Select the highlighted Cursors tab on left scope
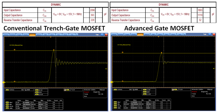The height and width of the screenshot is (112, 218). click(x=32, y=34)
